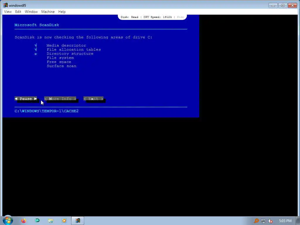This screenshot has height=225, width=300.
Task: Click the File system line
Action: click(x=60, y=58)
